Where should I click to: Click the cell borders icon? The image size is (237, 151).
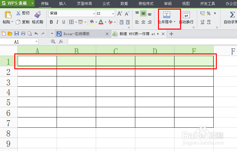pos(71,22)
